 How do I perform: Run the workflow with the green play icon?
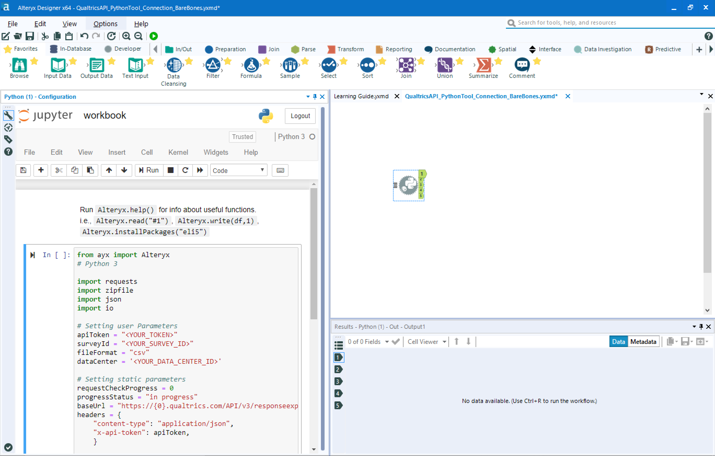click(154, 36)
